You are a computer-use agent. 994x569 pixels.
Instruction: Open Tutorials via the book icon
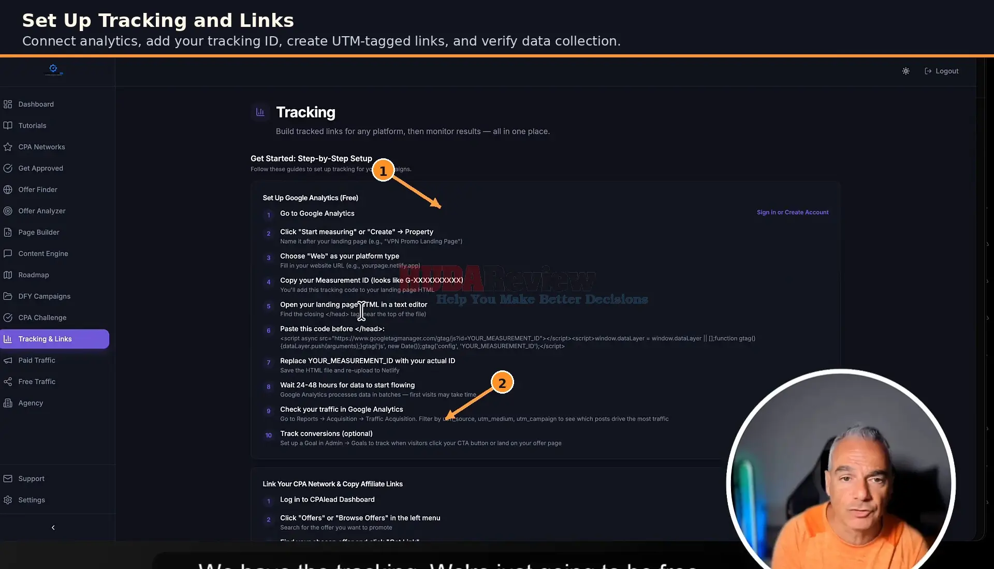8,125
